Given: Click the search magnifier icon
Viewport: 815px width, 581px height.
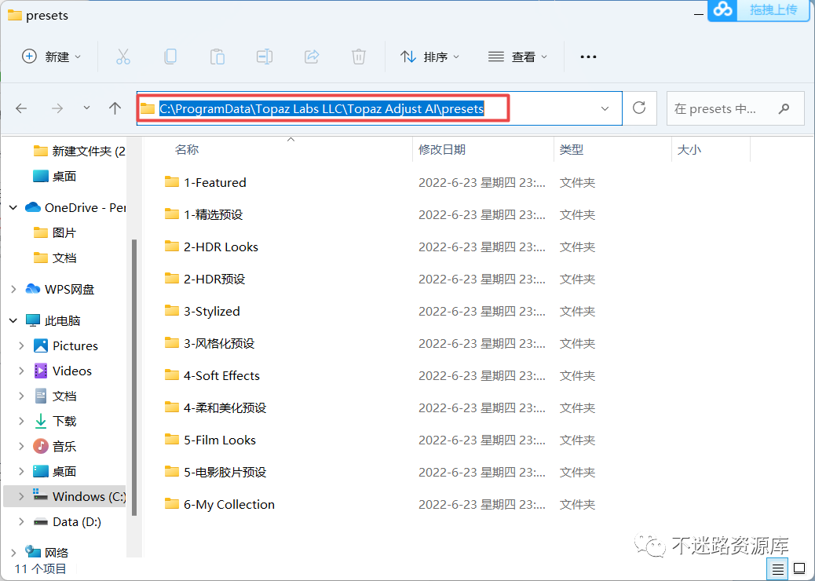Looking at the screenshot, I should (x=784, y=108).
